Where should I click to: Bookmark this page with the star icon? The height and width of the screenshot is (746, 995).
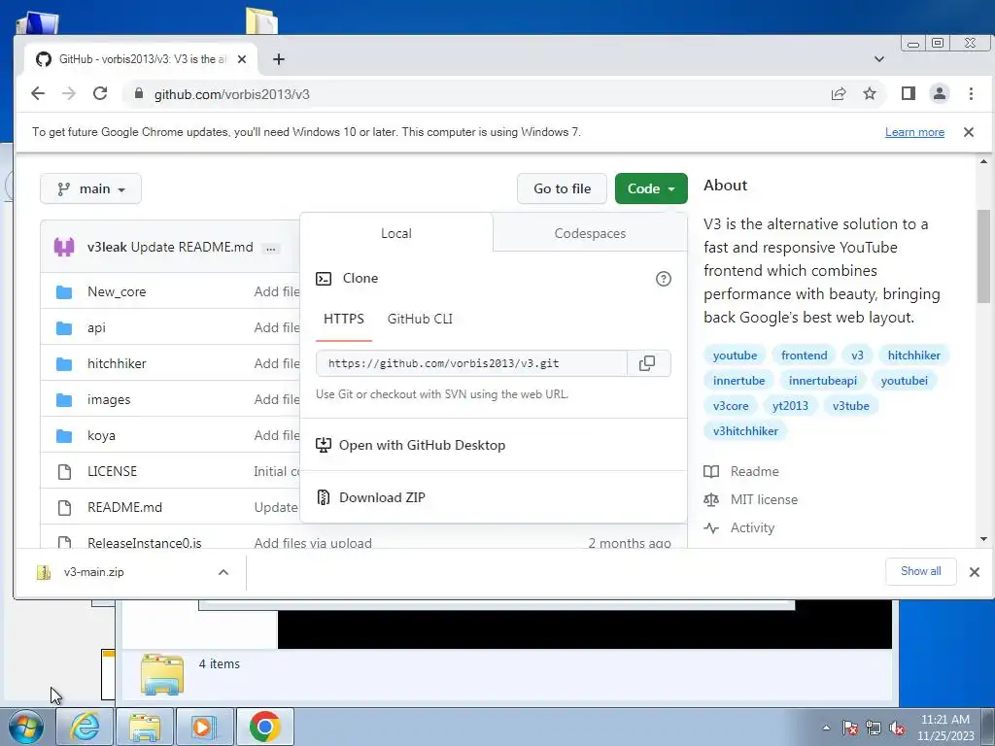click(x=870, y=94)
